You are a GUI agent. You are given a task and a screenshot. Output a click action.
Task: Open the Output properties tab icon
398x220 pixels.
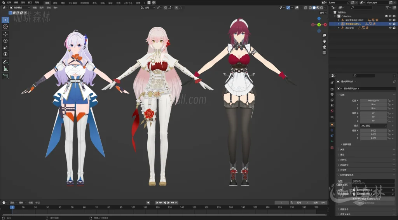point(332,95)
